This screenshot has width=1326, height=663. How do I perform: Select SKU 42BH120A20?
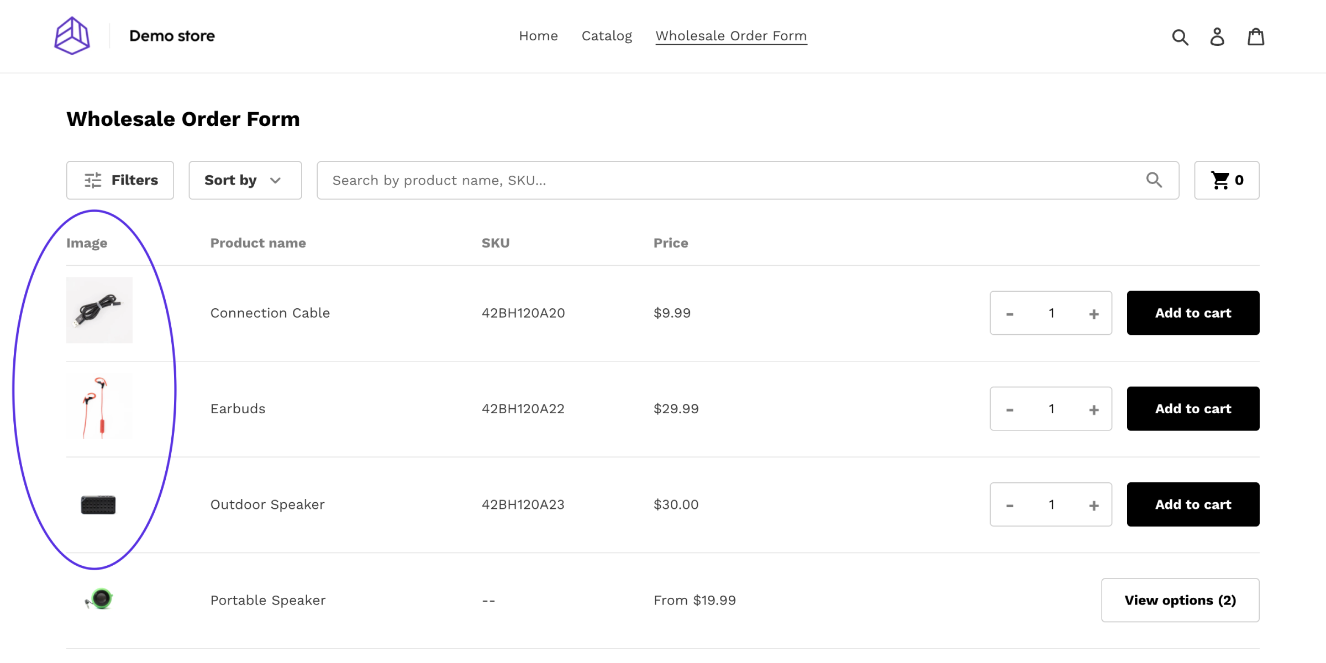point(523,313)
